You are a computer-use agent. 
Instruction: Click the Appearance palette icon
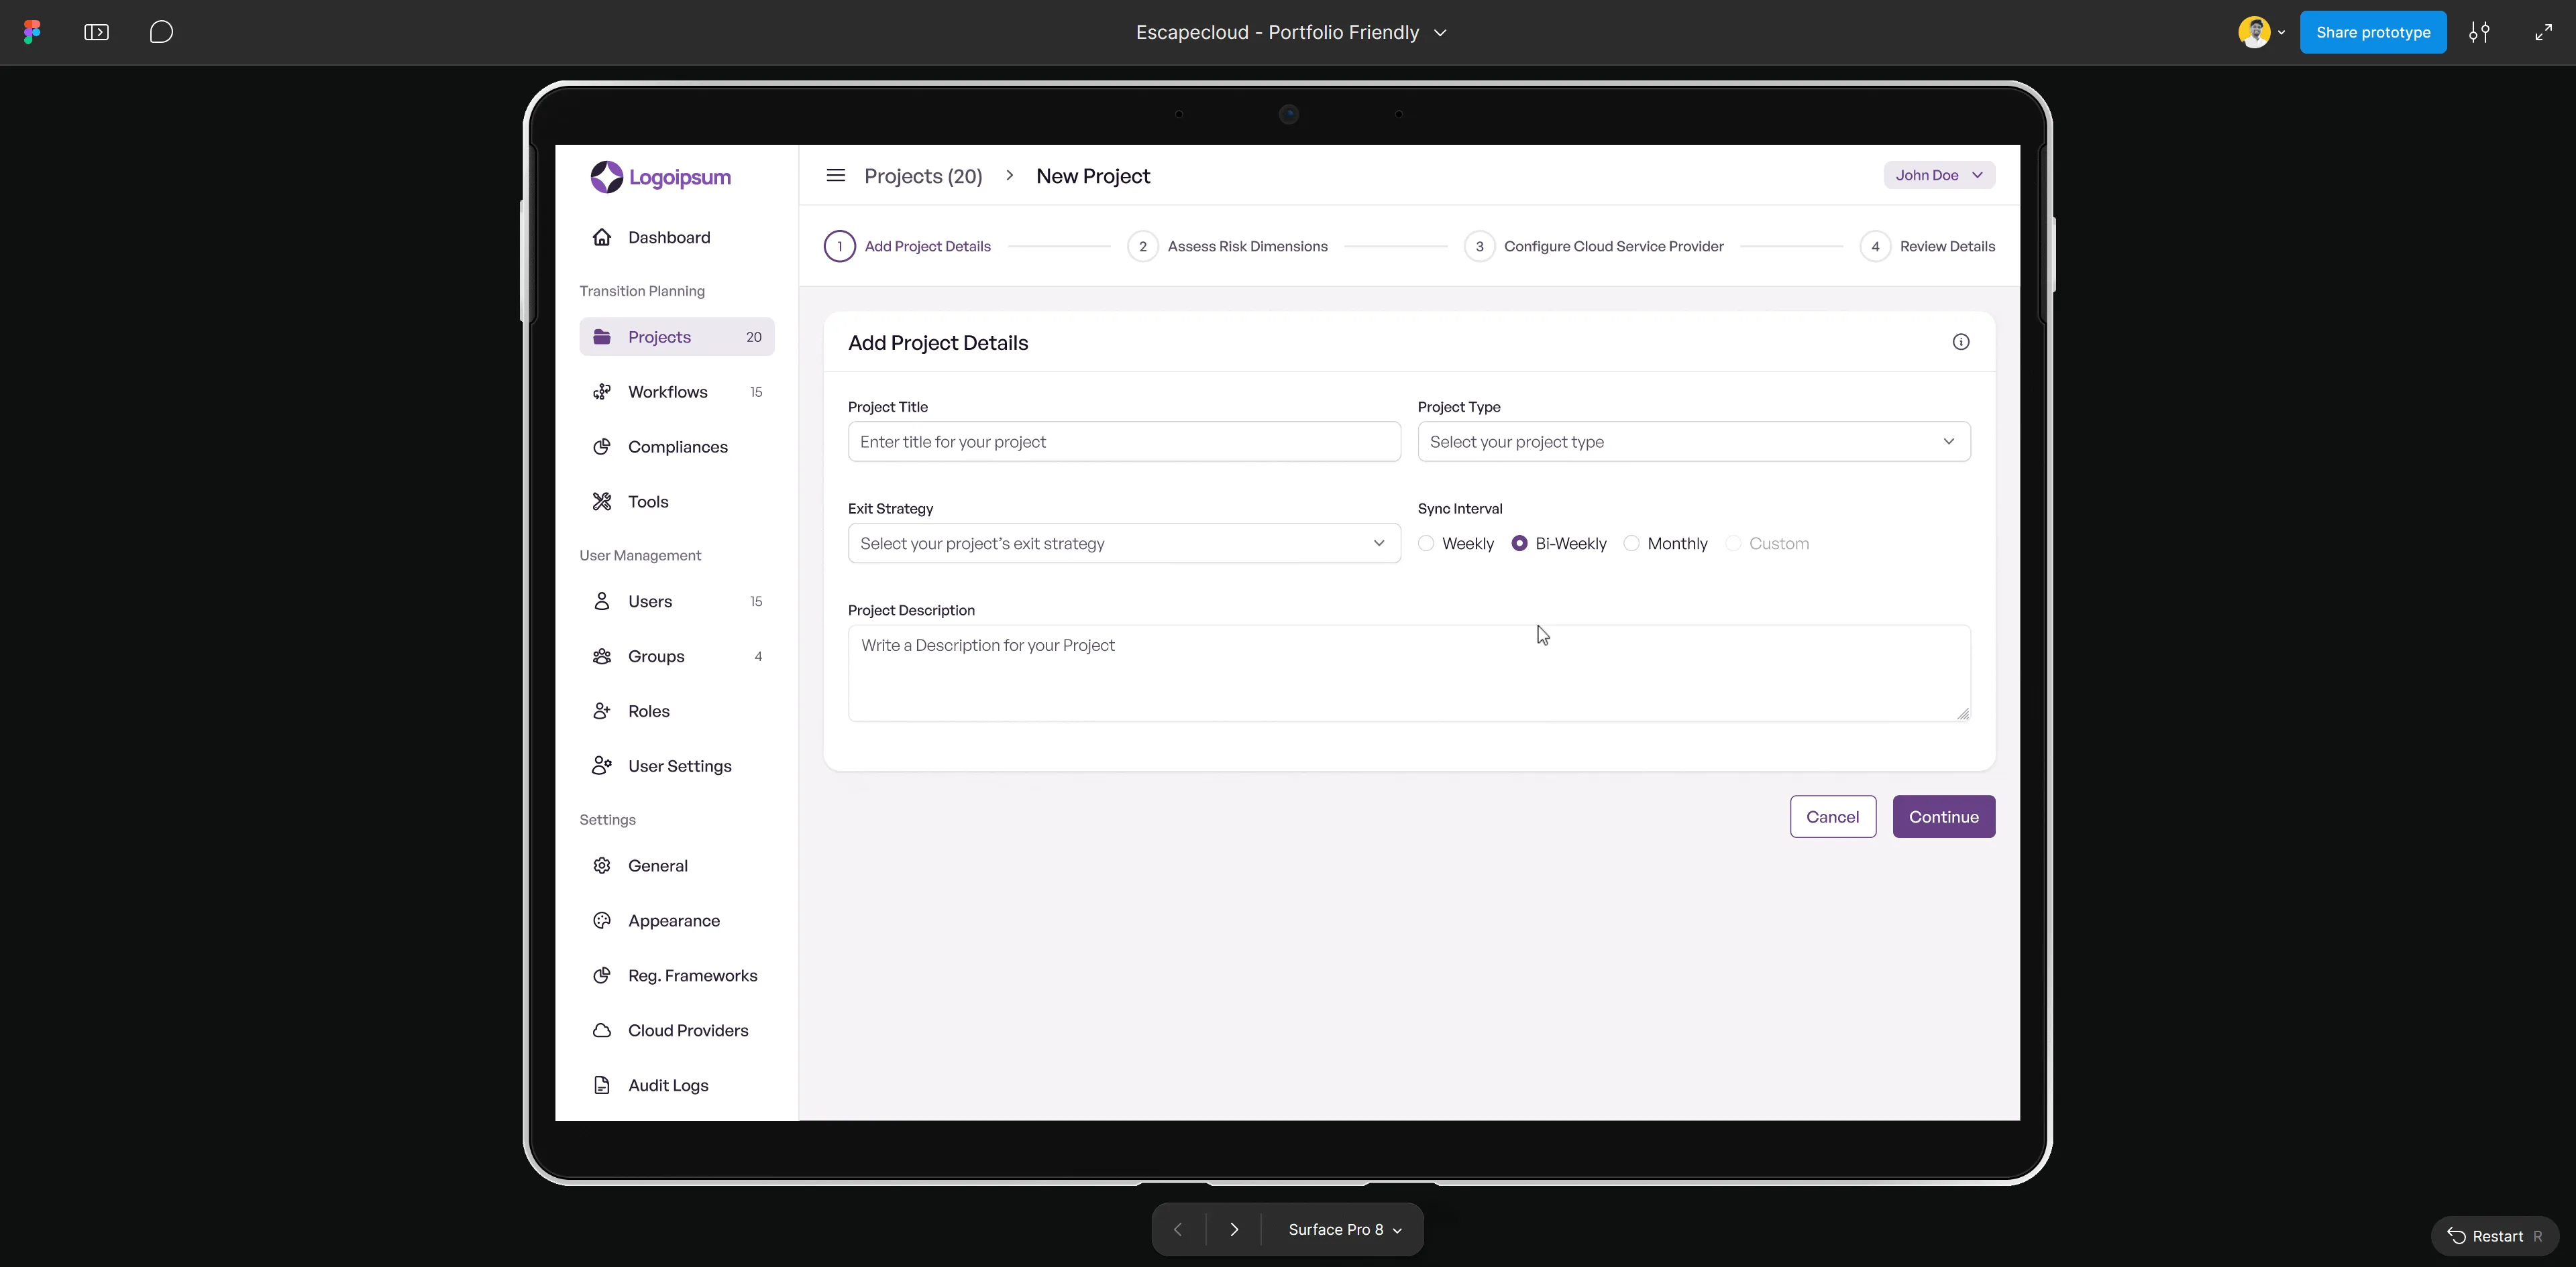coord(601,920)
